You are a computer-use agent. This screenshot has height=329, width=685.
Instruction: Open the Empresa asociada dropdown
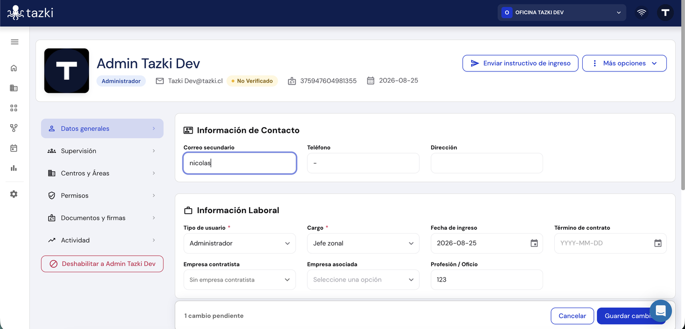tap(363, 280)
